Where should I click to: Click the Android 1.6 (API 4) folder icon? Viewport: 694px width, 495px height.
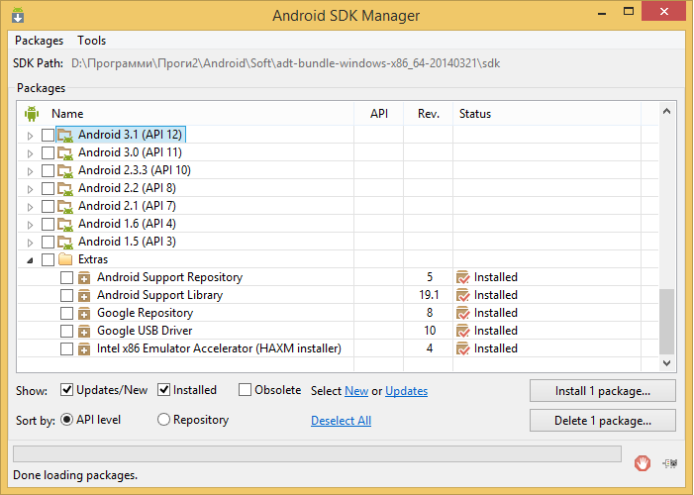(65, 224)
